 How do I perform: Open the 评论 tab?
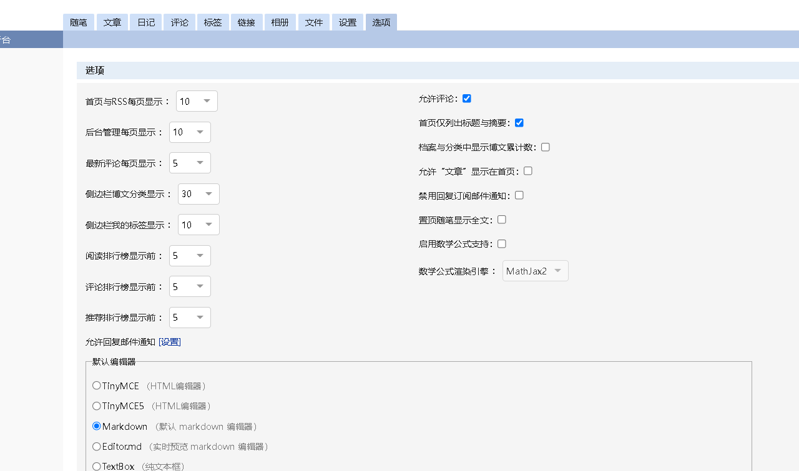tap(180, 22)
